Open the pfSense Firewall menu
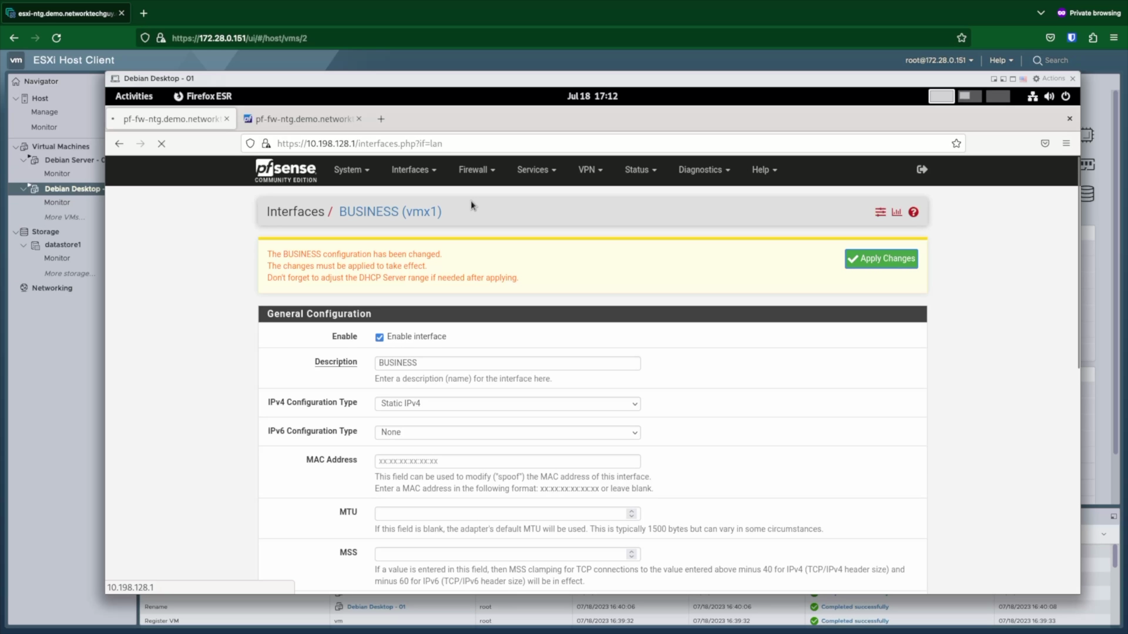Screen dimensions: 1128x634 tap(476, 170)
